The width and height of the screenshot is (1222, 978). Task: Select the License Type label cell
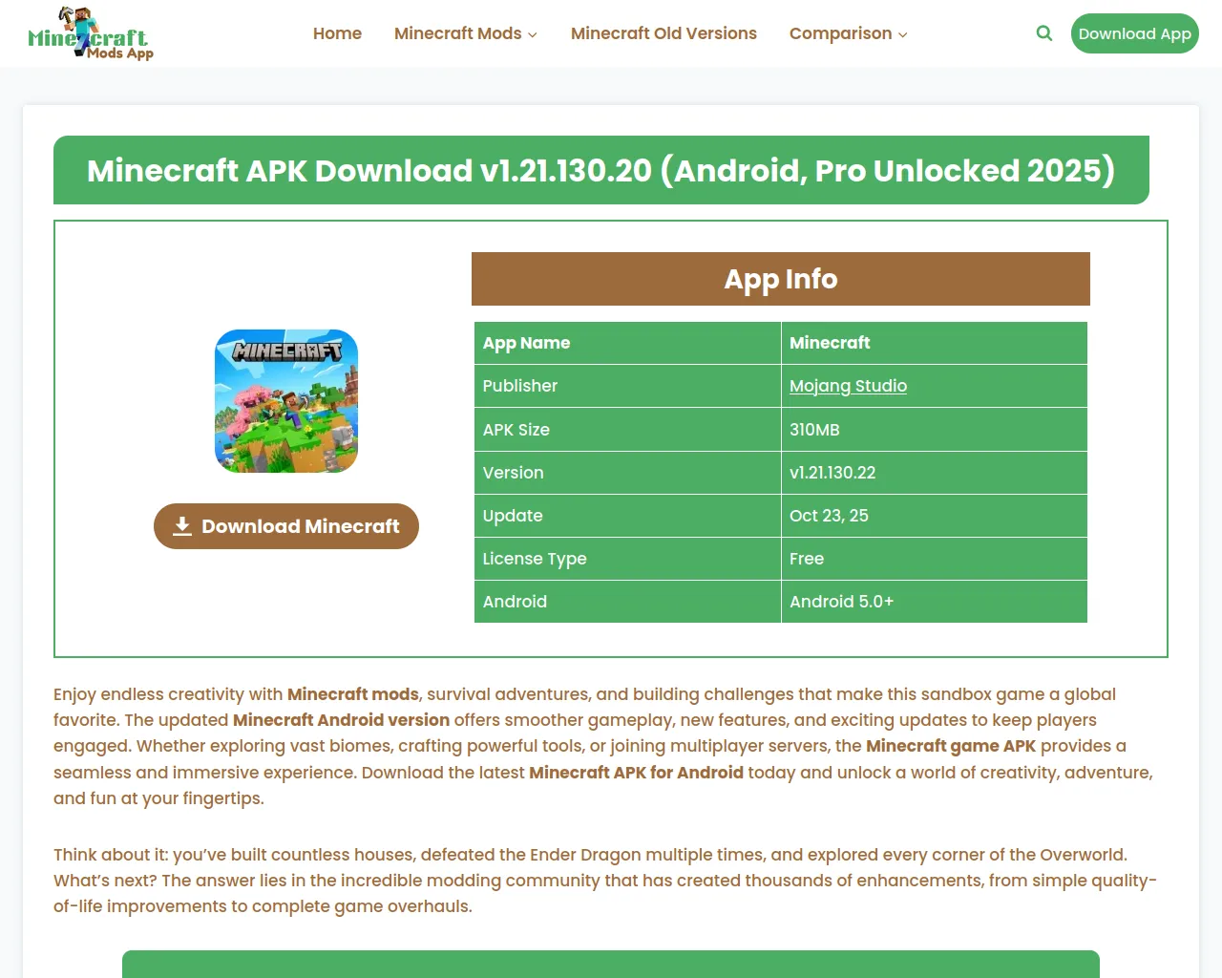tap(627, 559)
